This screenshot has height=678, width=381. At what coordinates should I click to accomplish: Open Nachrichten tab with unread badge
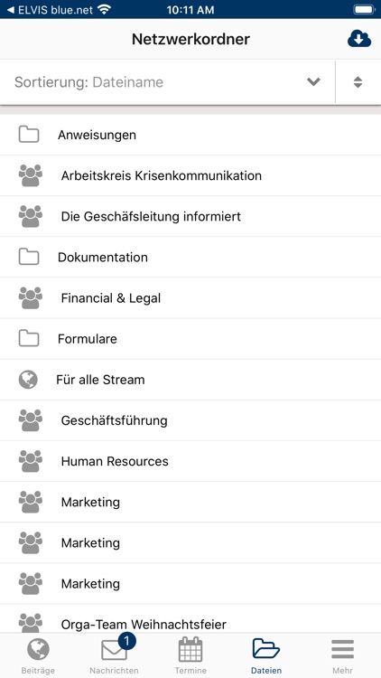(114, 656)
